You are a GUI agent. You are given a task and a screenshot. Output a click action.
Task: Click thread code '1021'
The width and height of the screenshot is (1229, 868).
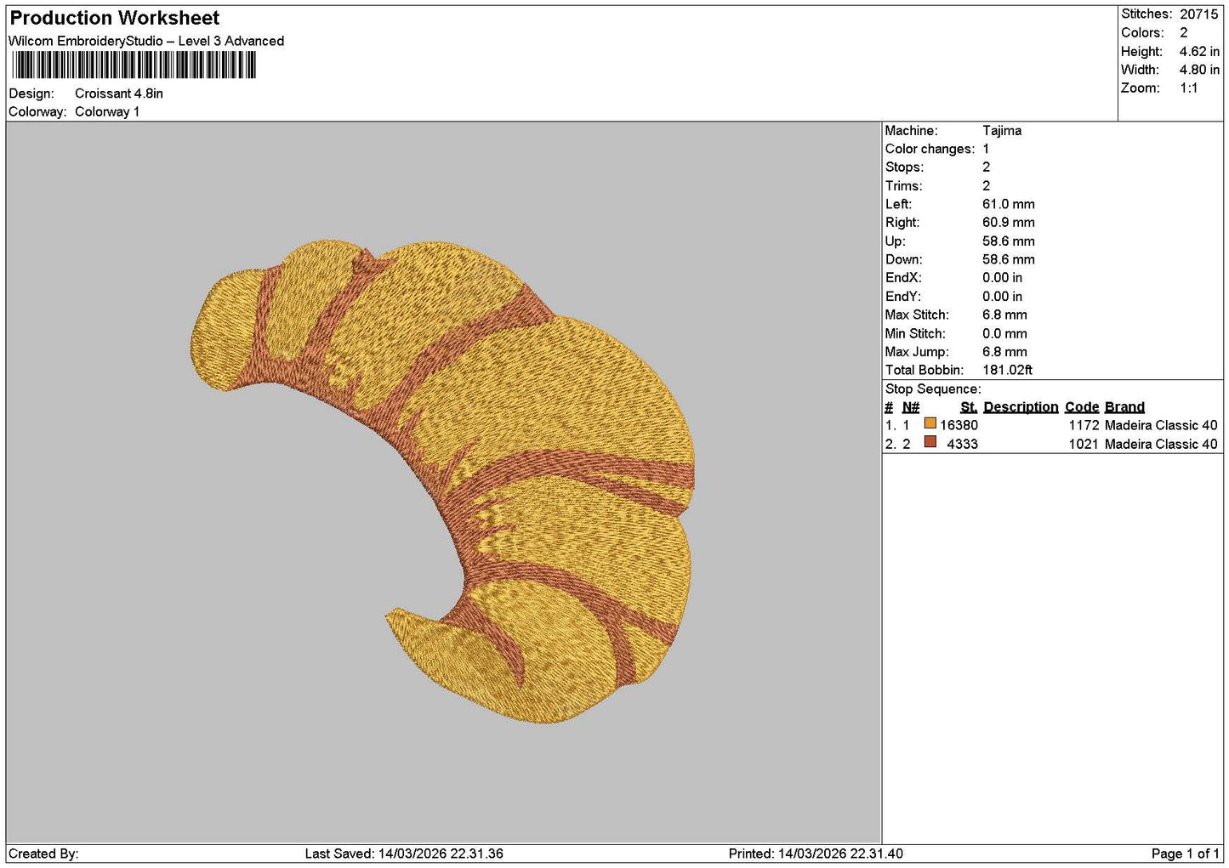click(1084, 444)
